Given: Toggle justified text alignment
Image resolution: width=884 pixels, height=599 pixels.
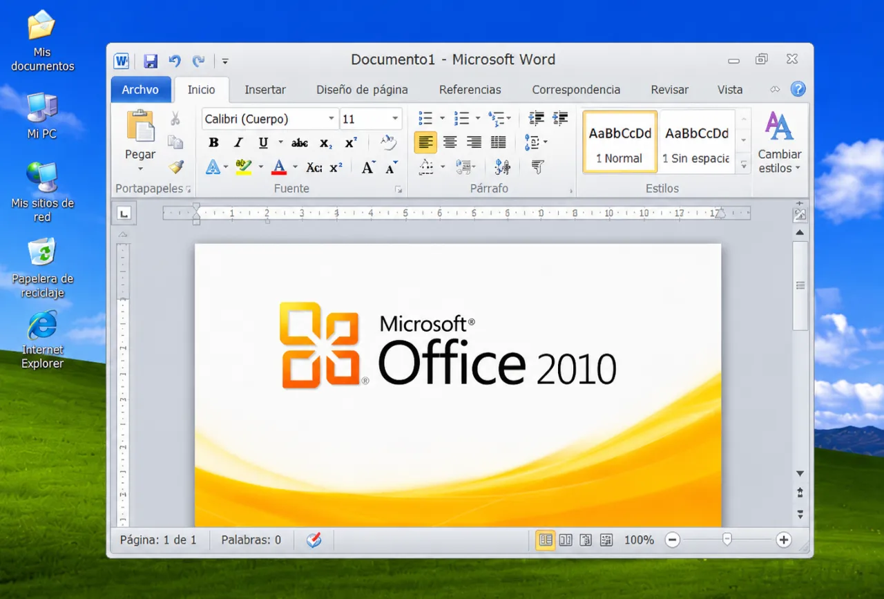Looking at the screenshot, I should (498, 143).
